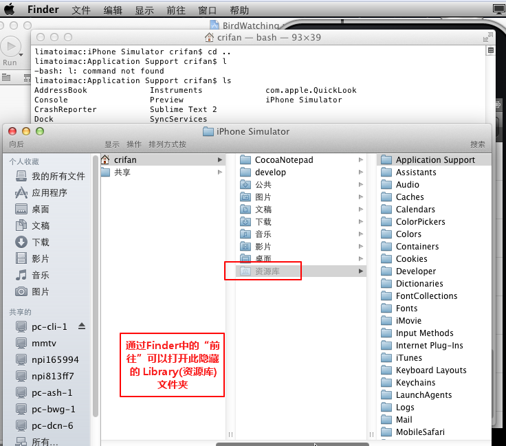Select shared computer npi813ff7
The width and height of the screenshot is (506, 446).
(x=45, y=376)
